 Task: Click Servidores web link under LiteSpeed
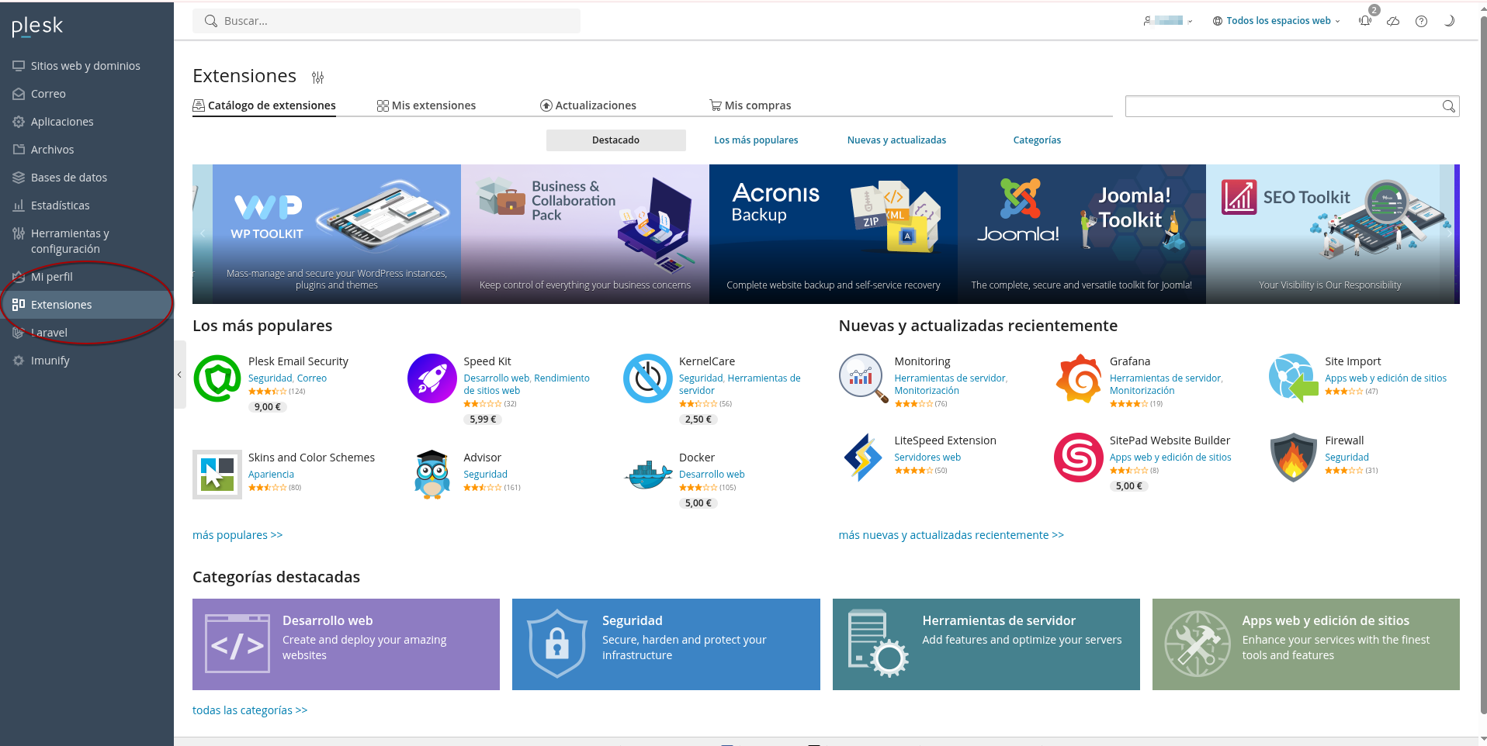tap(927, 458)
